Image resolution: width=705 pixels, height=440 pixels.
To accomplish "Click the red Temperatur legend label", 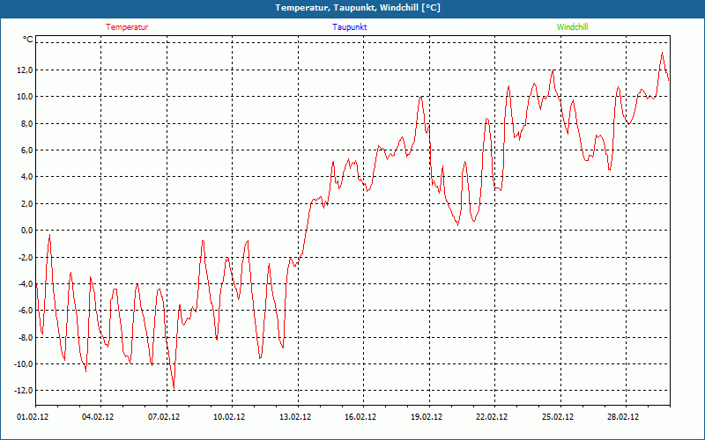I will click(127, 27).
